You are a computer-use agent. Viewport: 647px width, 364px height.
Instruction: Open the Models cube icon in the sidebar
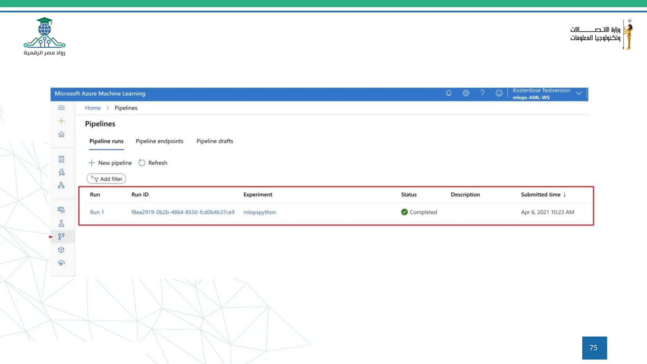coord(61,250)
